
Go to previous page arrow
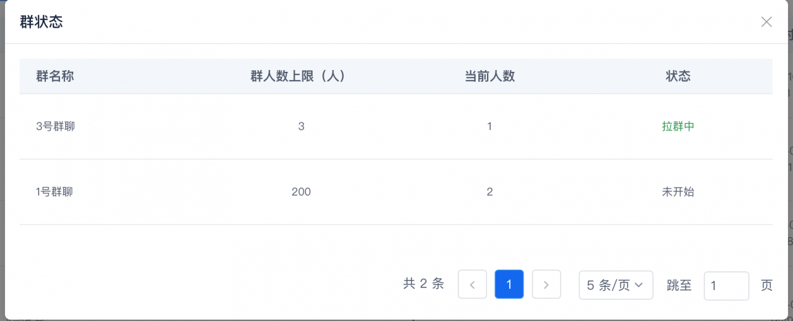pyautogui.click(x=472, y=285)
